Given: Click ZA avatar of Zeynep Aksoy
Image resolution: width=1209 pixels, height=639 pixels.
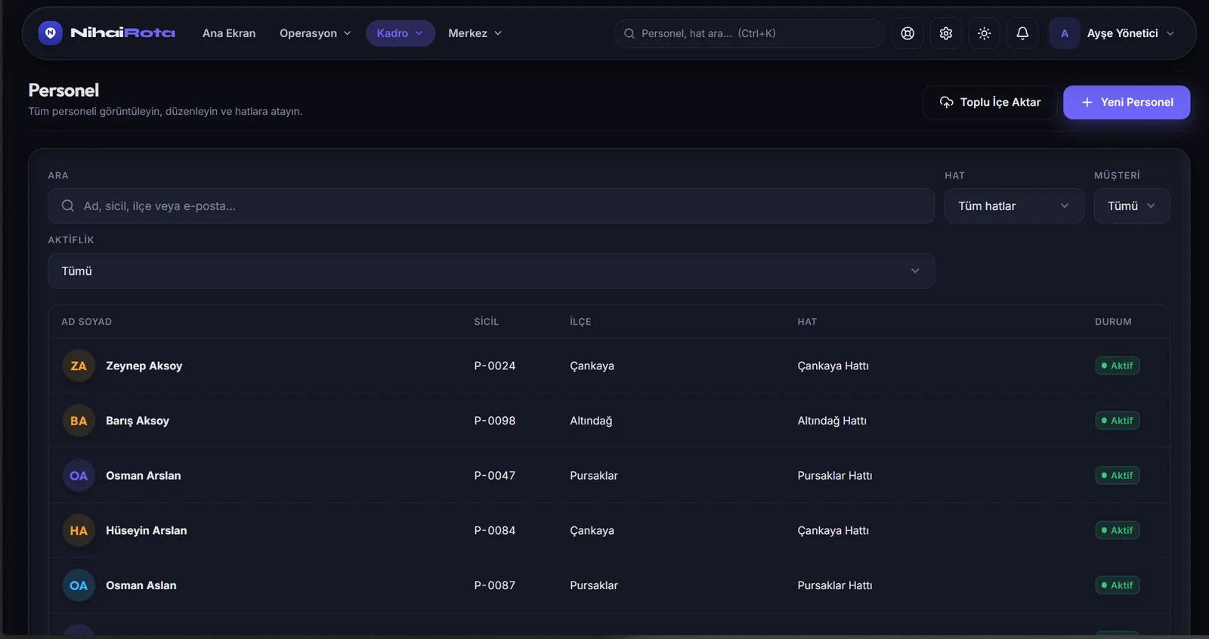Looking at the screenshot, I should click(x=79, y=366).
